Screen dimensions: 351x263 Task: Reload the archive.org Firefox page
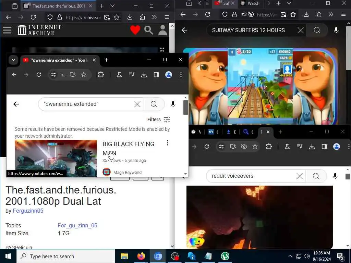tap(33, 17)
